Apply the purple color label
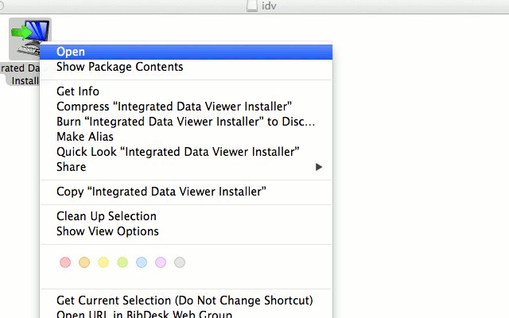The width and height of the screenshot is (509, 318). [x=161, y=262]
